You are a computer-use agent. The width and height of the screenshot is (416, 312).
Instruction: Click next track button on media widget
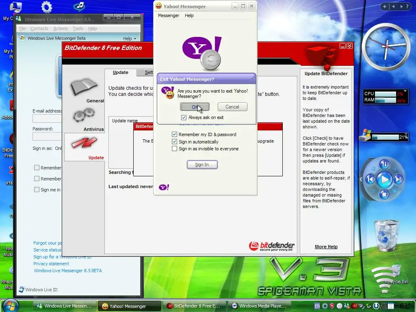399,179
